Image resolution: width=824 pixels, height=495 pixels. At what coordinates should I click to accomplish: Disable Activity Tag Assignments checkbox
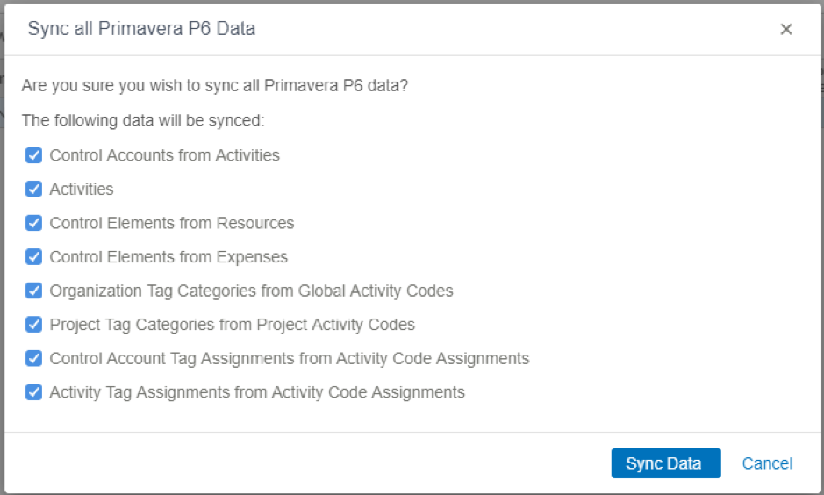[x=33, y=392]
